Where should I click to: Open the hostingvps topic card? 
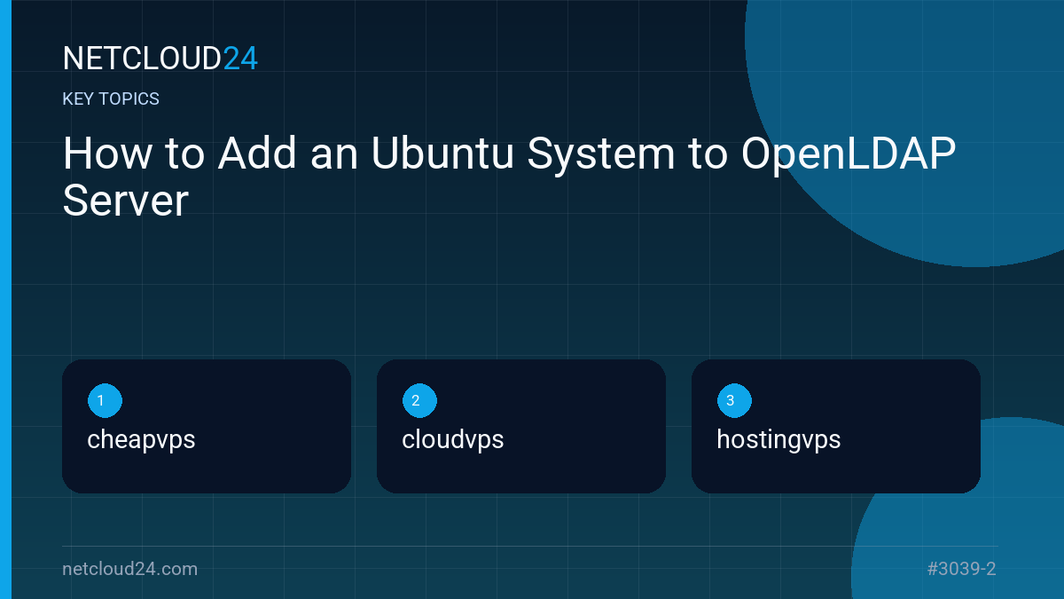836,426
